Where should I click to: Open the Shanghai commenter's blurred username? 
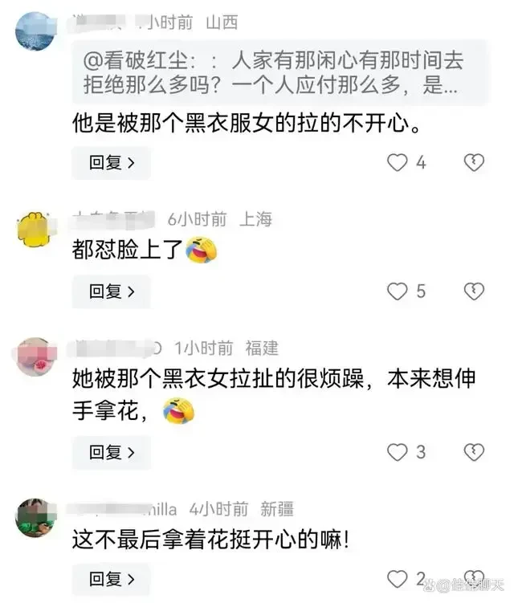(x=113, y=219)
